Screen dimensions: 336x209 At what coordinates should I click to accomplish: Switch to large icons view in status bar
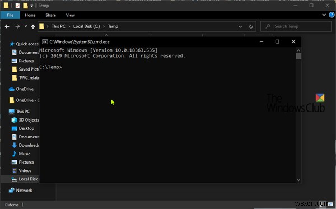331,204
